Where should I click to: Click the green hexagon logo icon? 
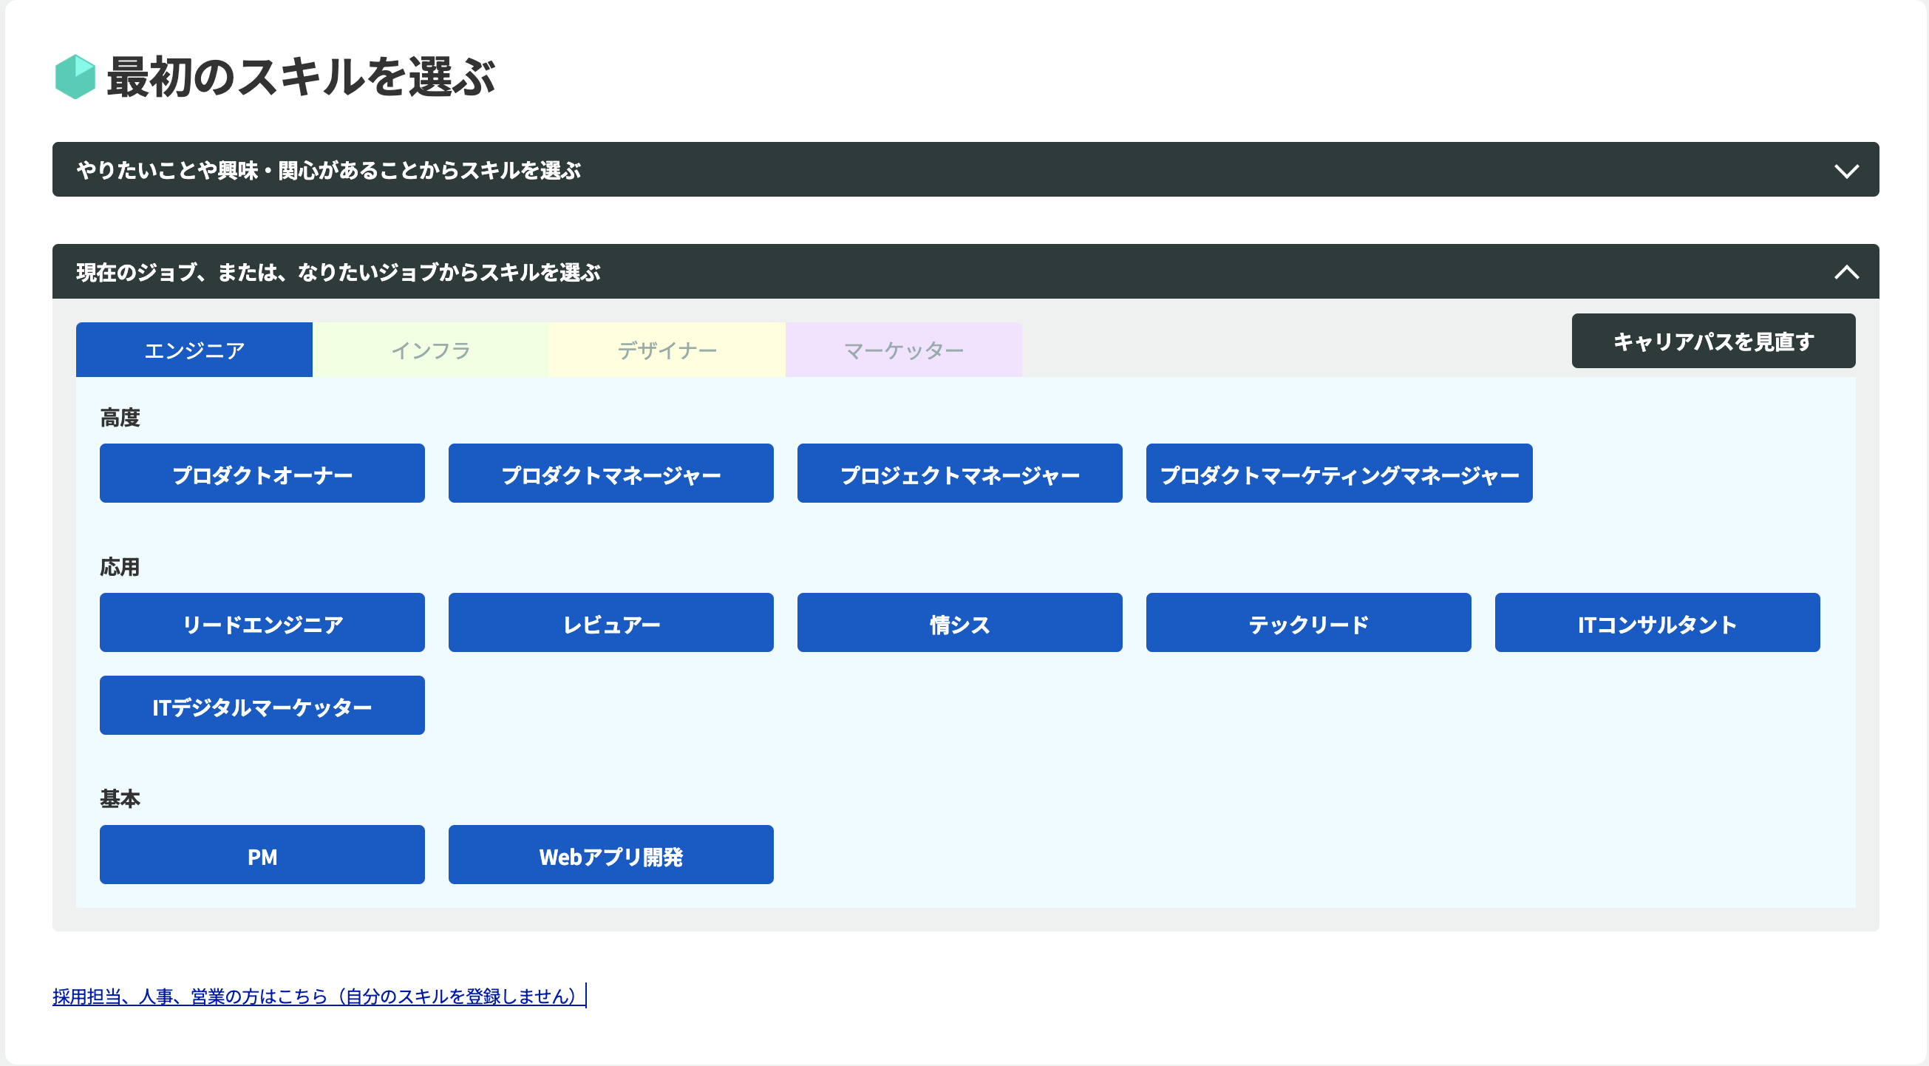point(75,76)
